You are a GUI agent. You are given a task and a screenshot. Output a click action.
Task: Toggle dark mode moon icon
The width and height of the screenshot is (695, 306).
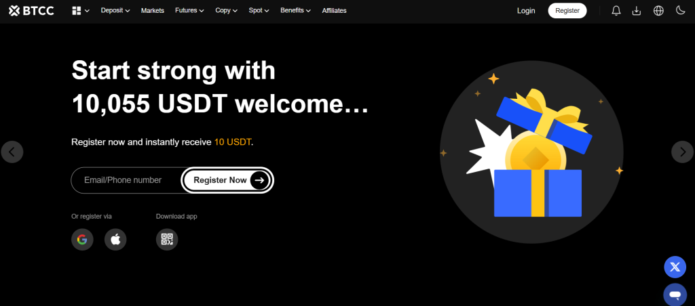tap(681, 10)
